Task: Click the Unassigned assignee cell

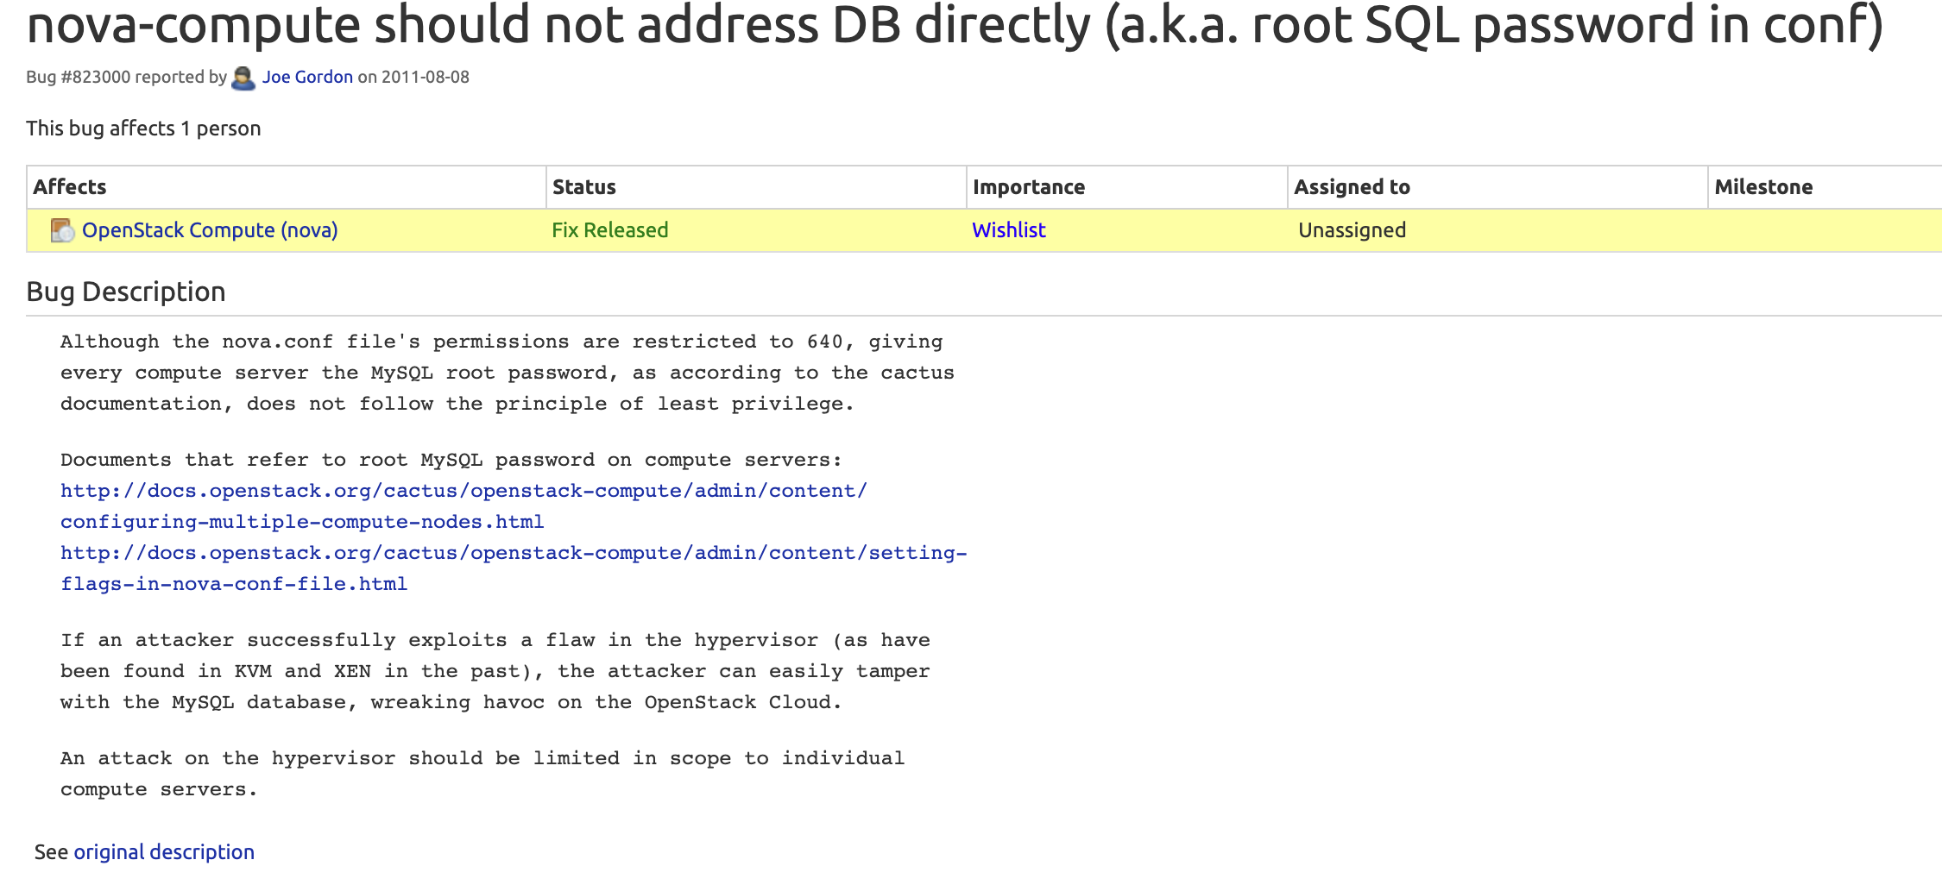Action: click(x=1352, y=230)
